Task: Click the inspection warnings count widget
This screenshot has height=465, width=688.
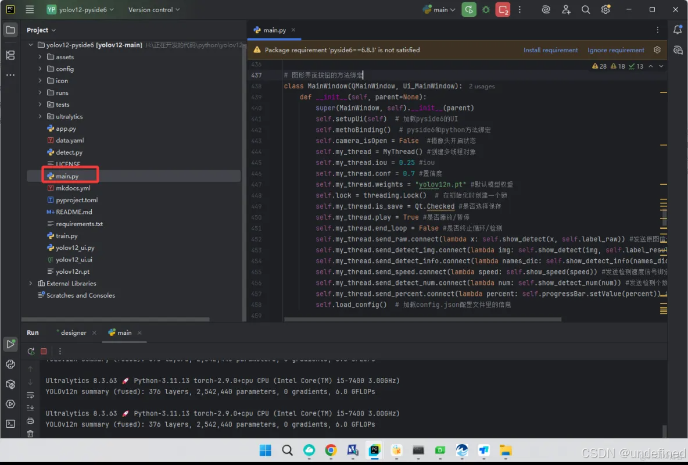Action: pyautogui.click(x=617, y=66)
